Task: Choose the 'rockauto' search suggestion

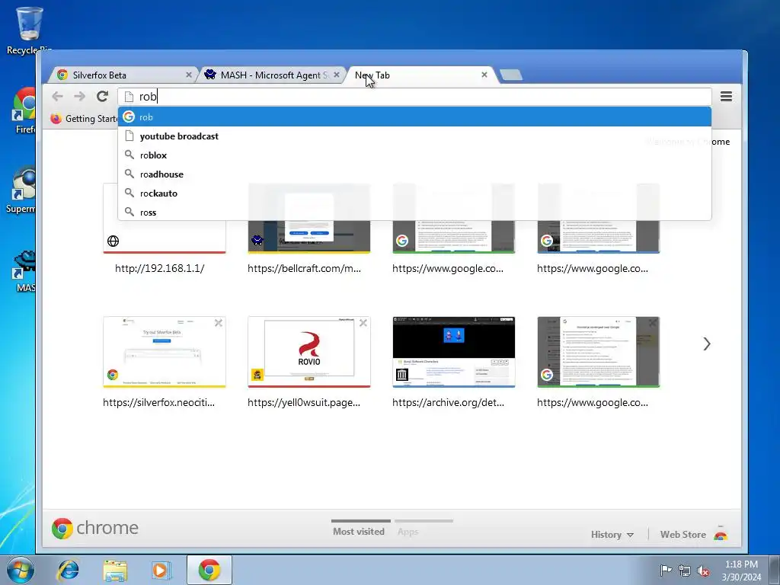Action: pyautogui.click(x=414, y=193)
